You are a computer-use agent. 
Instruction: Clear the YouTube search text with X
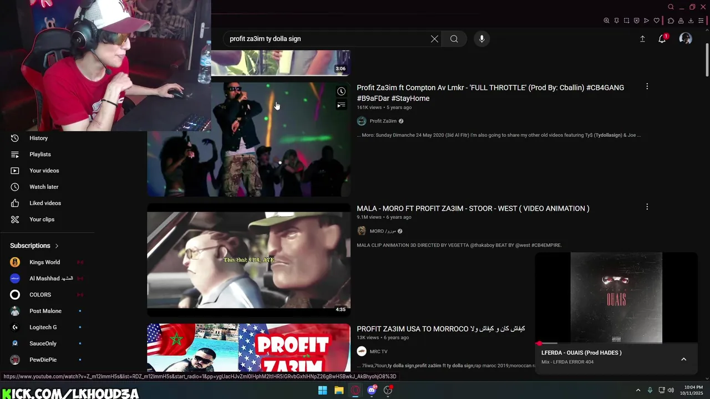click(x=434, y=39)
